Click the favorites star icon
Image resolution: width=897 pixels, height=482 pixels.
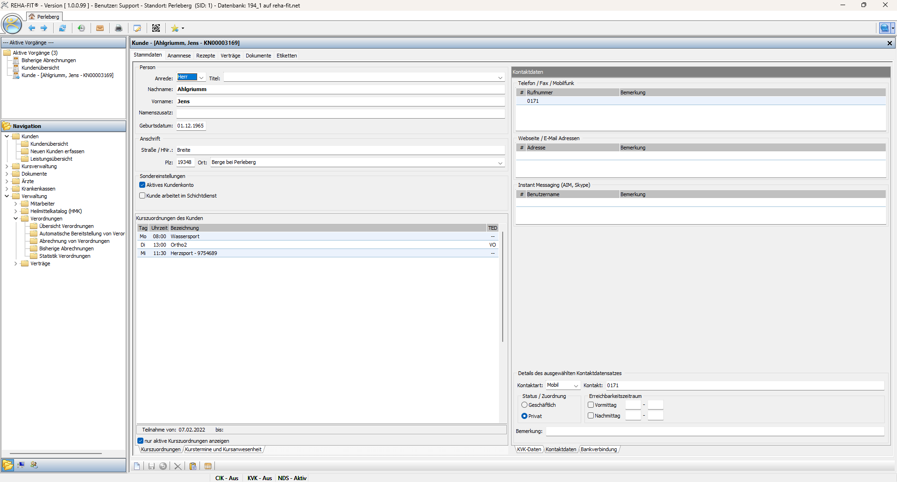point(175,28)
